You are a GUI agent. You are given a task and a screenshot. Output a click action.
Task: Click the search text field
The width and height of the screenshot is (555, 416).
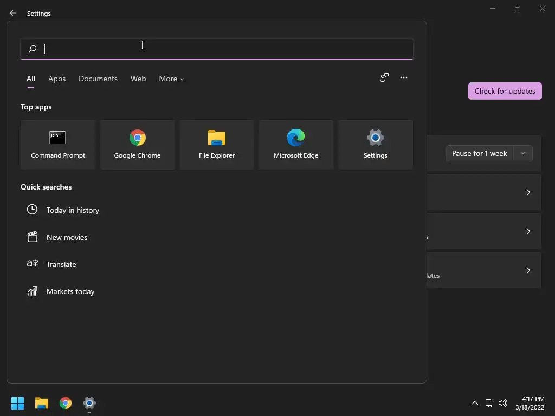click(217, 49)
